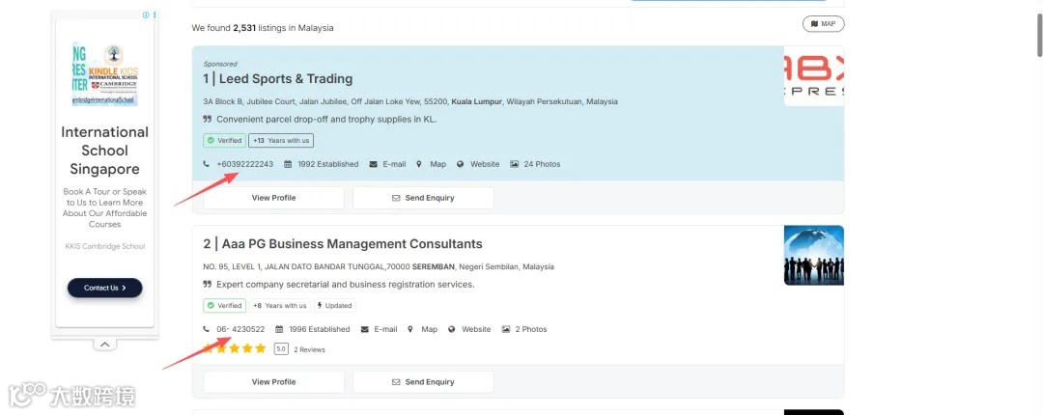The image size is (1043, 415).
Task: Open 2 Reviews link for Aaa PG
Action: coord(309,349)
